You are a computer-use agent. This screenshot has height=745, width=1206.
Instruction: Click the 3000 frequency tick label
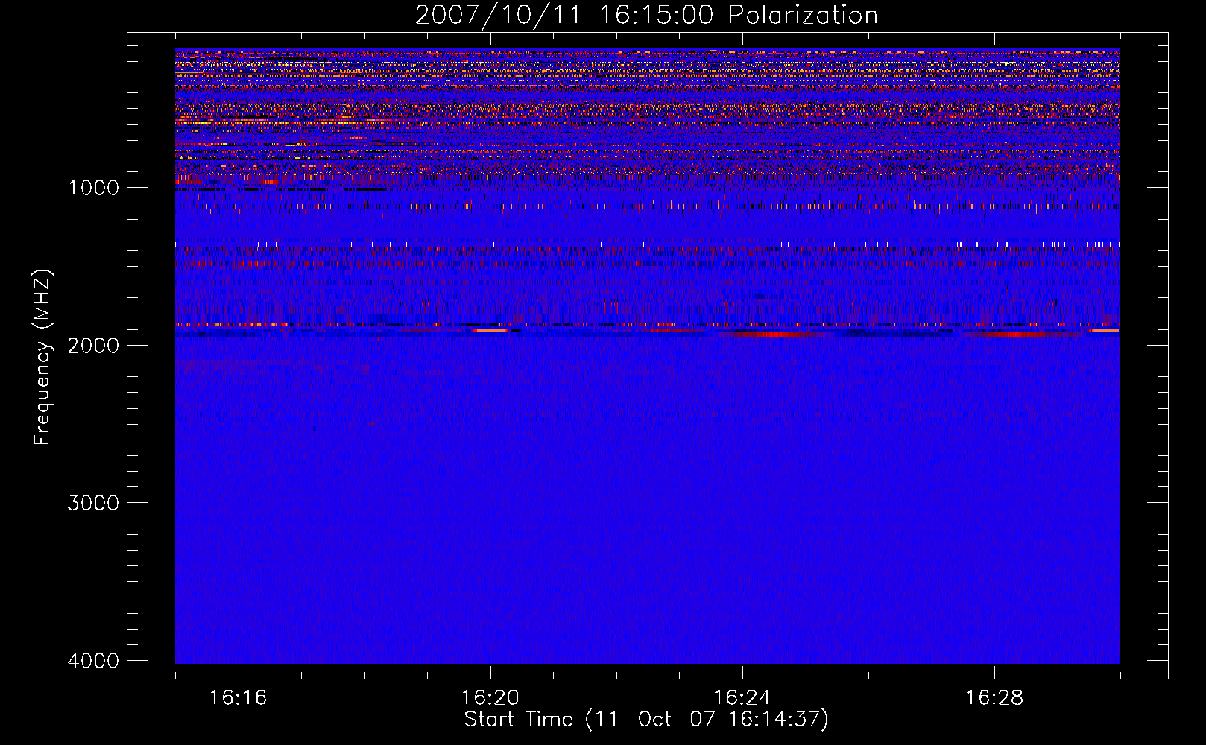point(93,503)
